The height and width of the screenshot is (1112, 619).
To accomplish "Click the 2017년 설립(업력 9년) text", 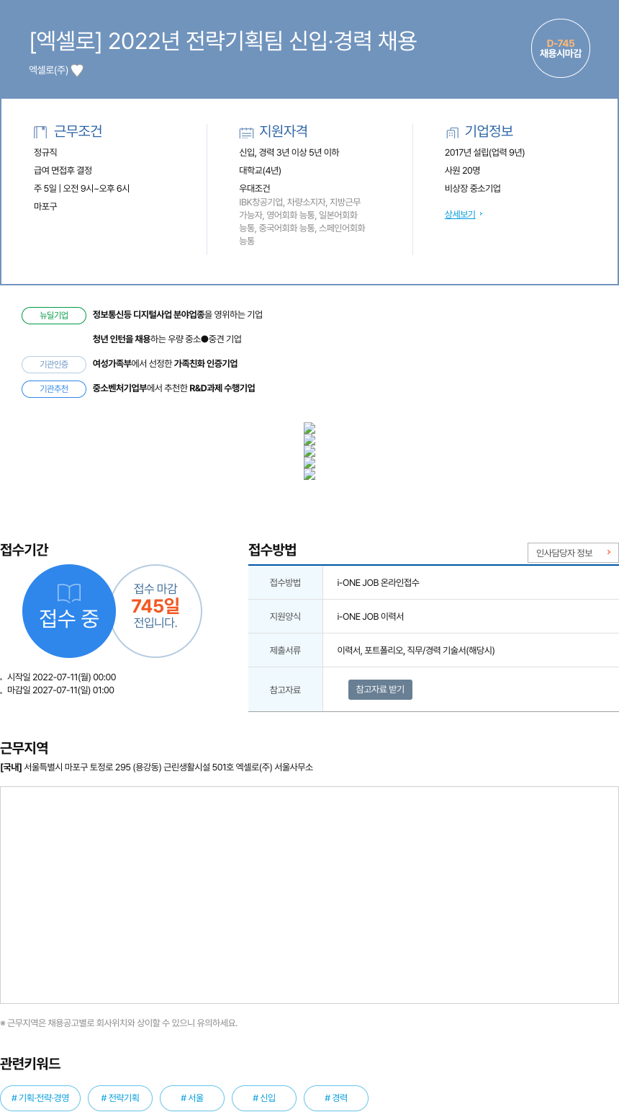I will tap(485, 153).
